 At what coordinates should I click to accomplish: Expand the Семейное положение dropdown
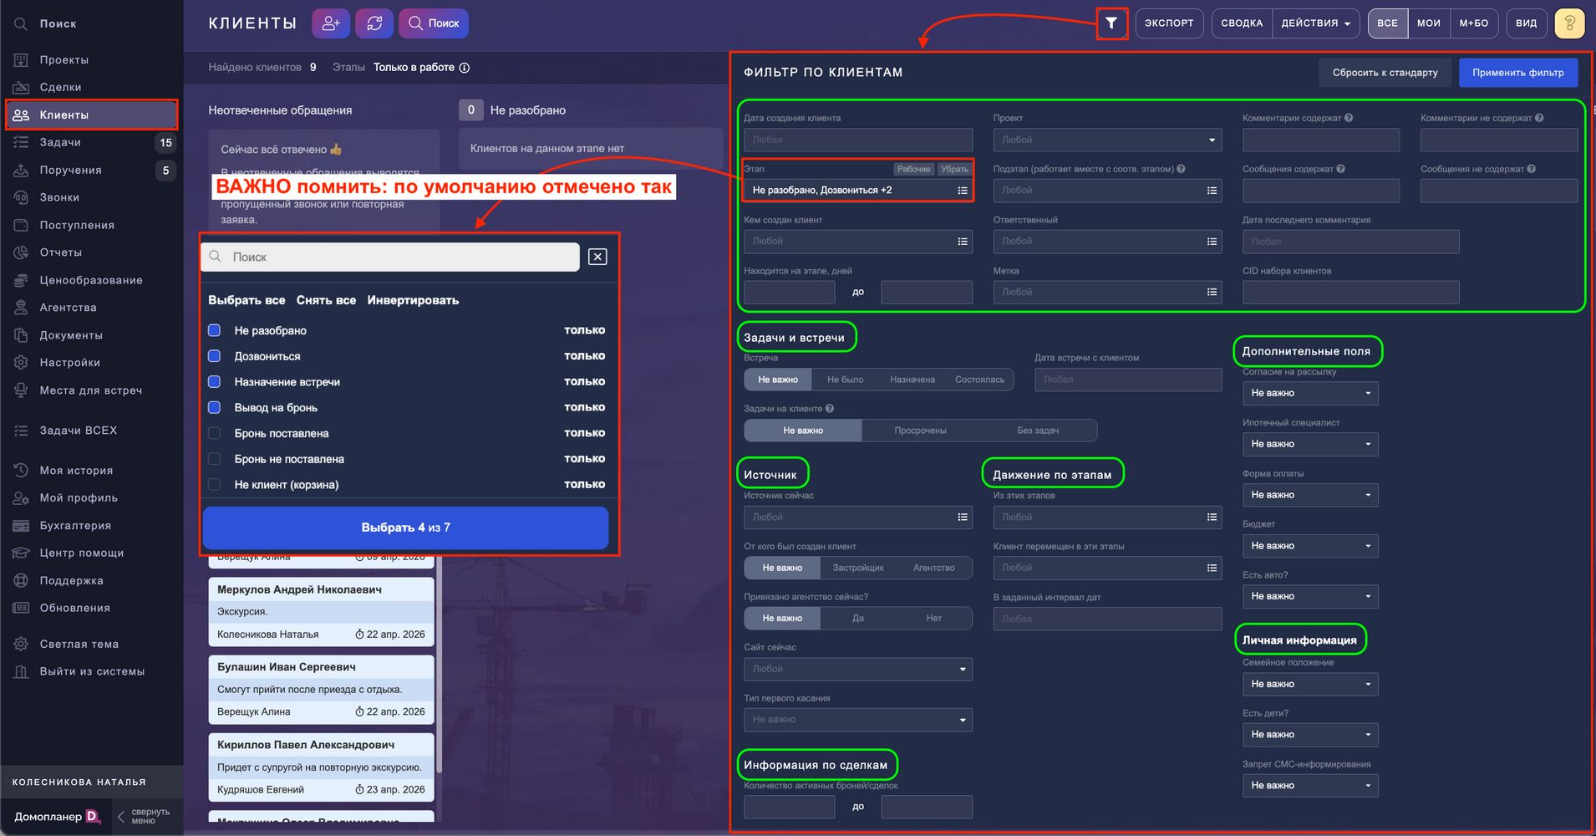pos(1310,684)
